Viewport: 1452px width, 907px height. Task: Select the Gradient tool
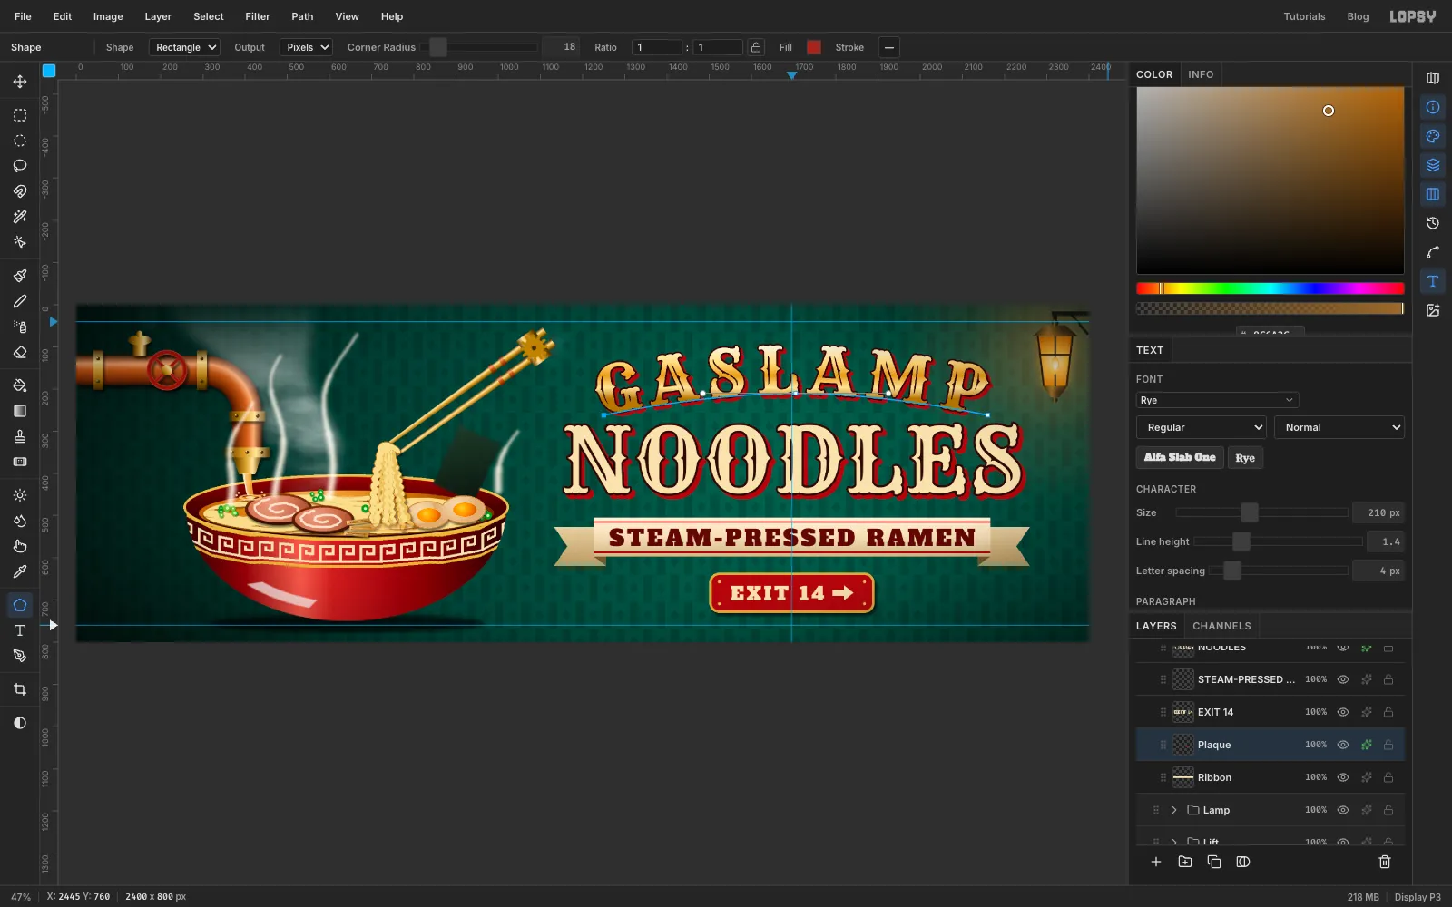pos(20,411)
